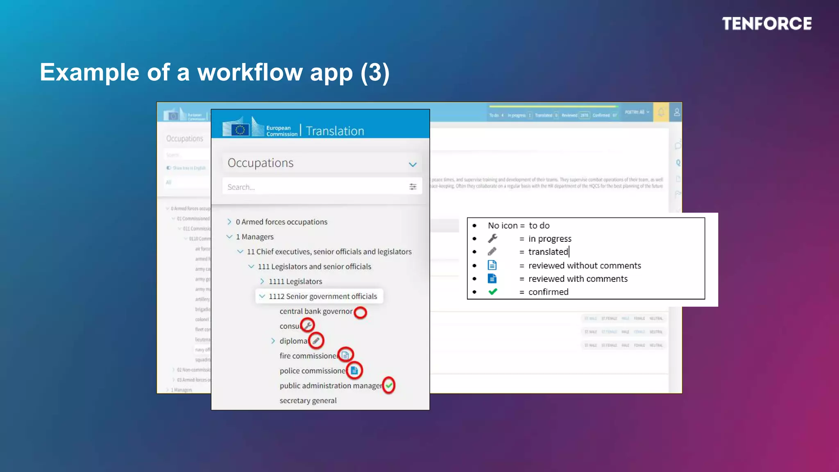Screen dimensions: 839x472
Task: Open the comments bubble icon in right sidebar
Action: (678, 146)
